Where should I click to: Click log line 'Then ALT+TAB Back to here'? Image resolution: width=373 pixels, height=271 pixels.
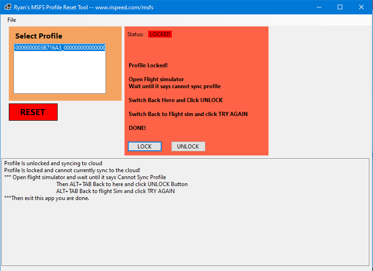122,184
